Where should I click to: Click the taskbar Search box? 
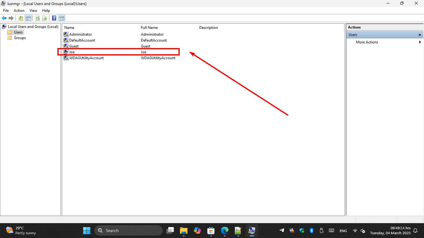click(x=129, y=230)
